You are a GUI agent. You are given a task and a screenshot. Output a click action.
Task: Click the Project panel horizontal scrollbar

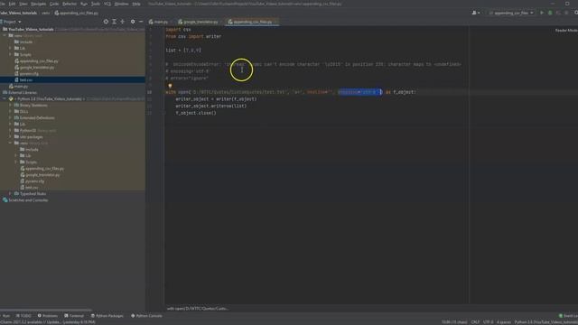point(45,310)
